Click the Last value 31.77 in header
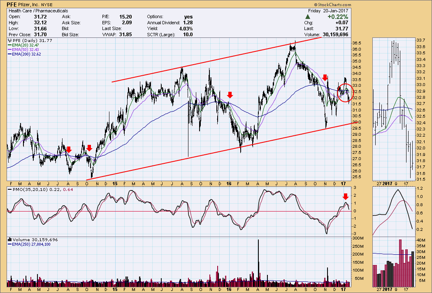This screenshot has height=293, width=432. pyautogui.click(x=342, y=29)
